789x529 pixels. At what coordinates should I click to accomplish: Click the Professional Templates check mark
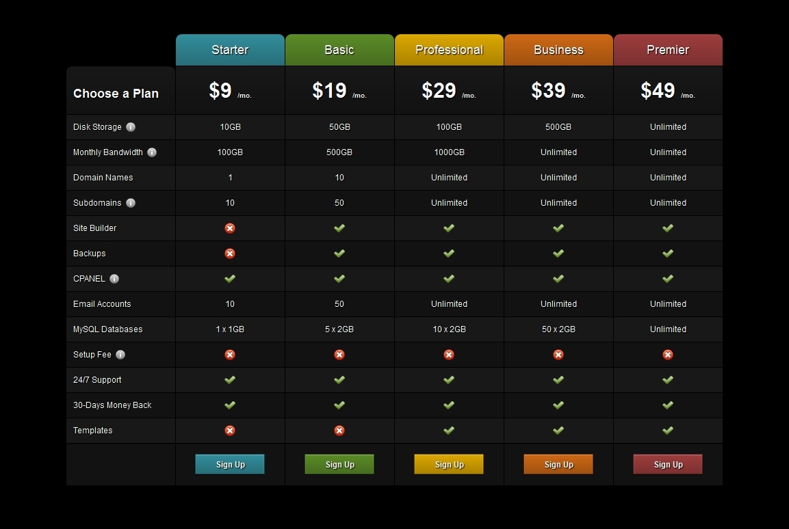449,431
